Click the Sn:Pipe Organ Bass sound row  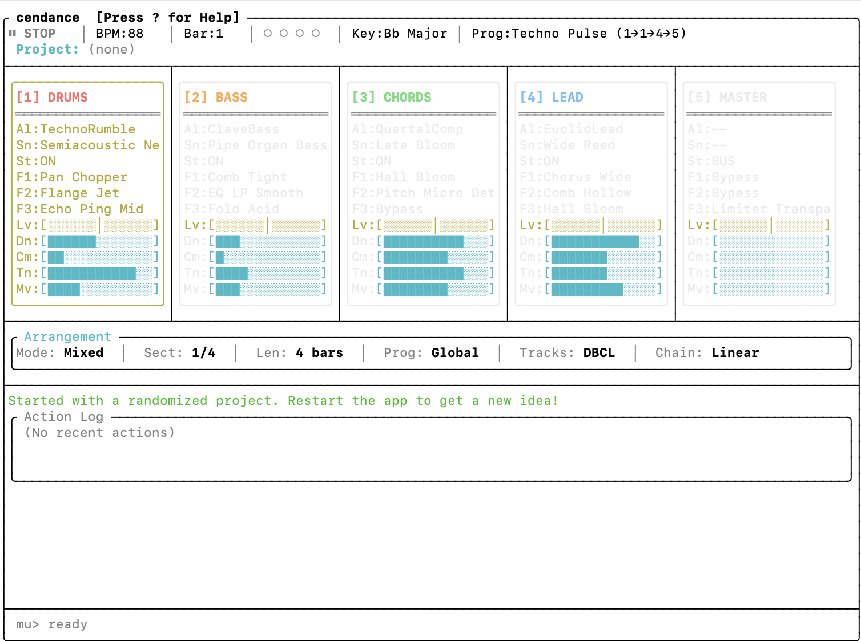pyautogui.click(x=256, y=145)
